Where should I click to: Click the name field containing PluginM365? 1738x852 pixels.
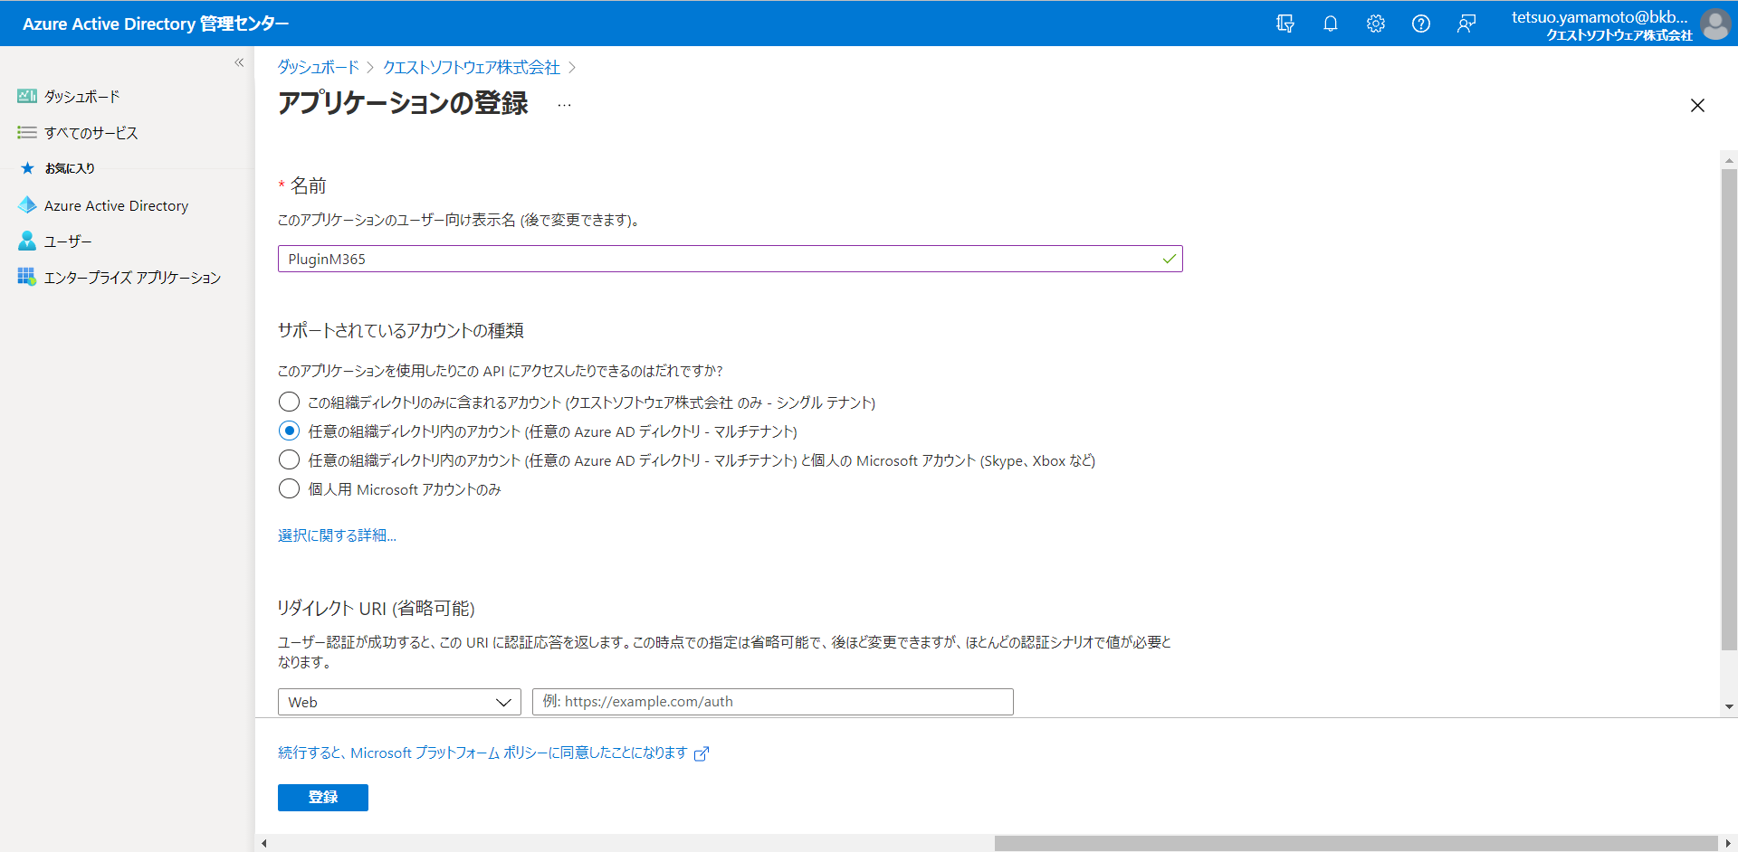(731, 259)
